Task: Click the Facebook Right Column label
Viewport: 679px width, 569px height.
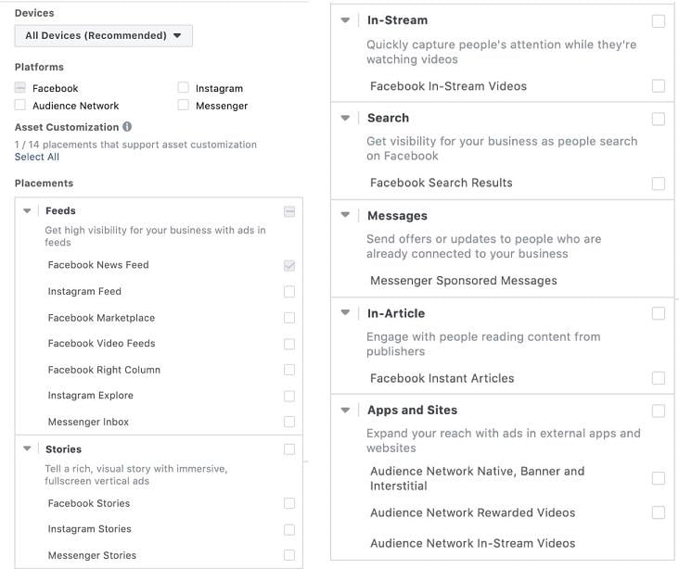Action: pyautogui.click(x=104, y=370)
